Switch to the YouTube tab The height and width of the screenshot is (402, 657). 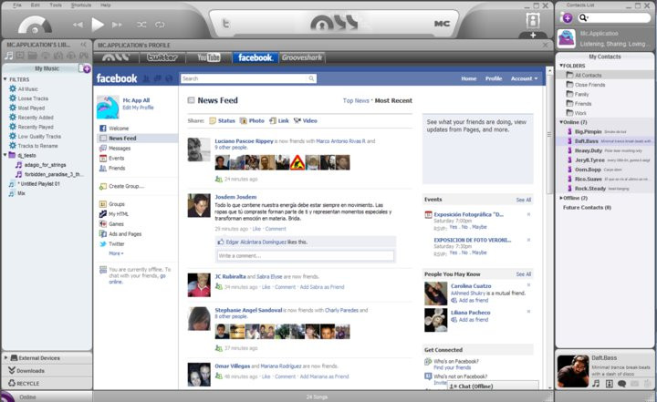point(209,57)
